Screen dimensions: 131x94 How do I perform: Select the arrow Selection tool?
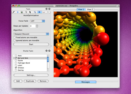coord(30,12)
